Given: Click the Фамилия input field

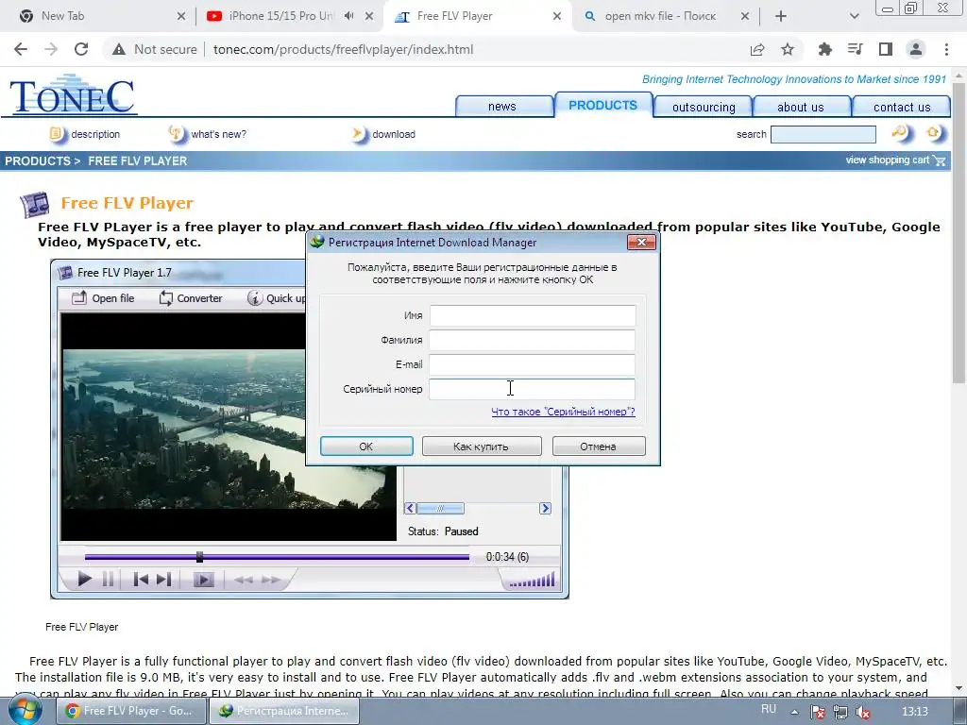Looking at the screenshot, I should pyautogui.click(x=533, y=340).
